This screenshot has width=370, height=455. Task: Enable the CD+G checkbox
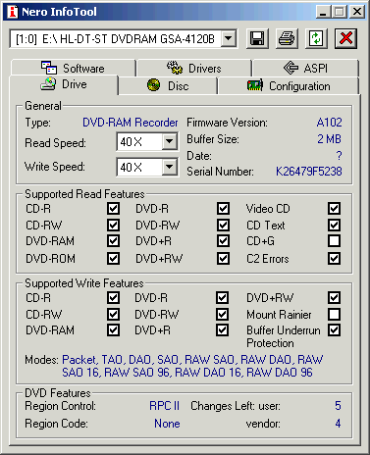pos(334,241)
